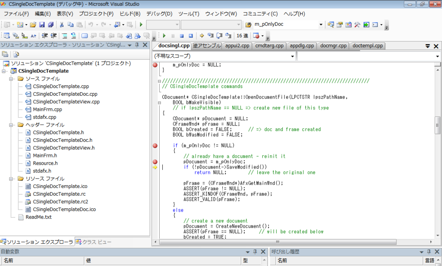Click the Save All icon
Image resolution: width=442 pixels, height=266 pixels.
(51, 25)
